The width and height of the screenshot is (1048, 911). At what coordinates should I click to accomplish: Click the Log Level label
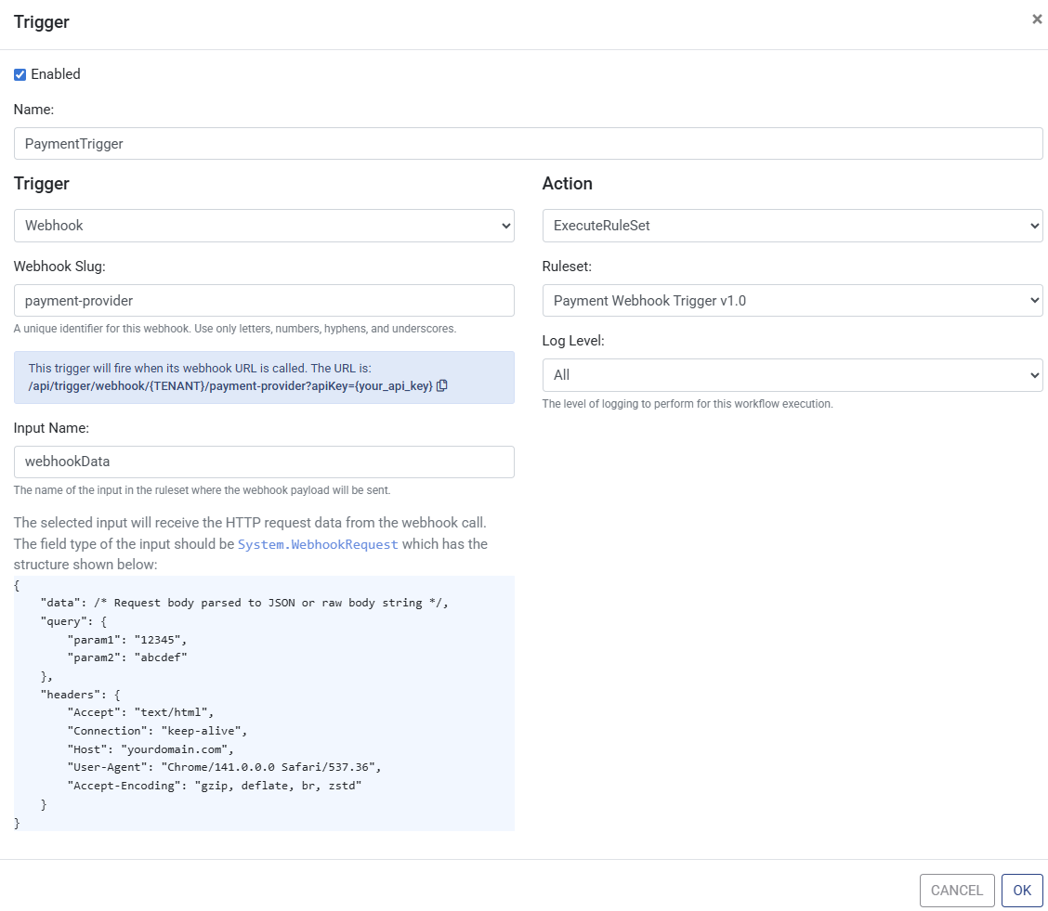tap(573, 341)
